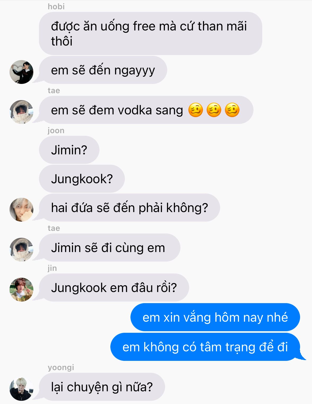Tap blue 'em xin vắng hôm nay nhé' bubble

(x=215, y=317)
